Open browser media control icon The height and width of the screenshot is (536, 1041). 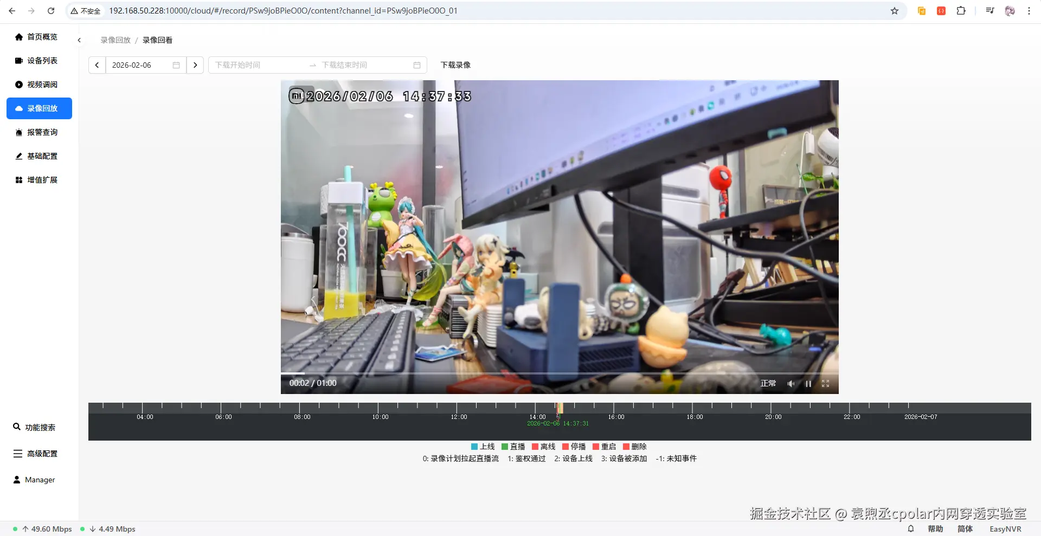(x=990, y=11)
